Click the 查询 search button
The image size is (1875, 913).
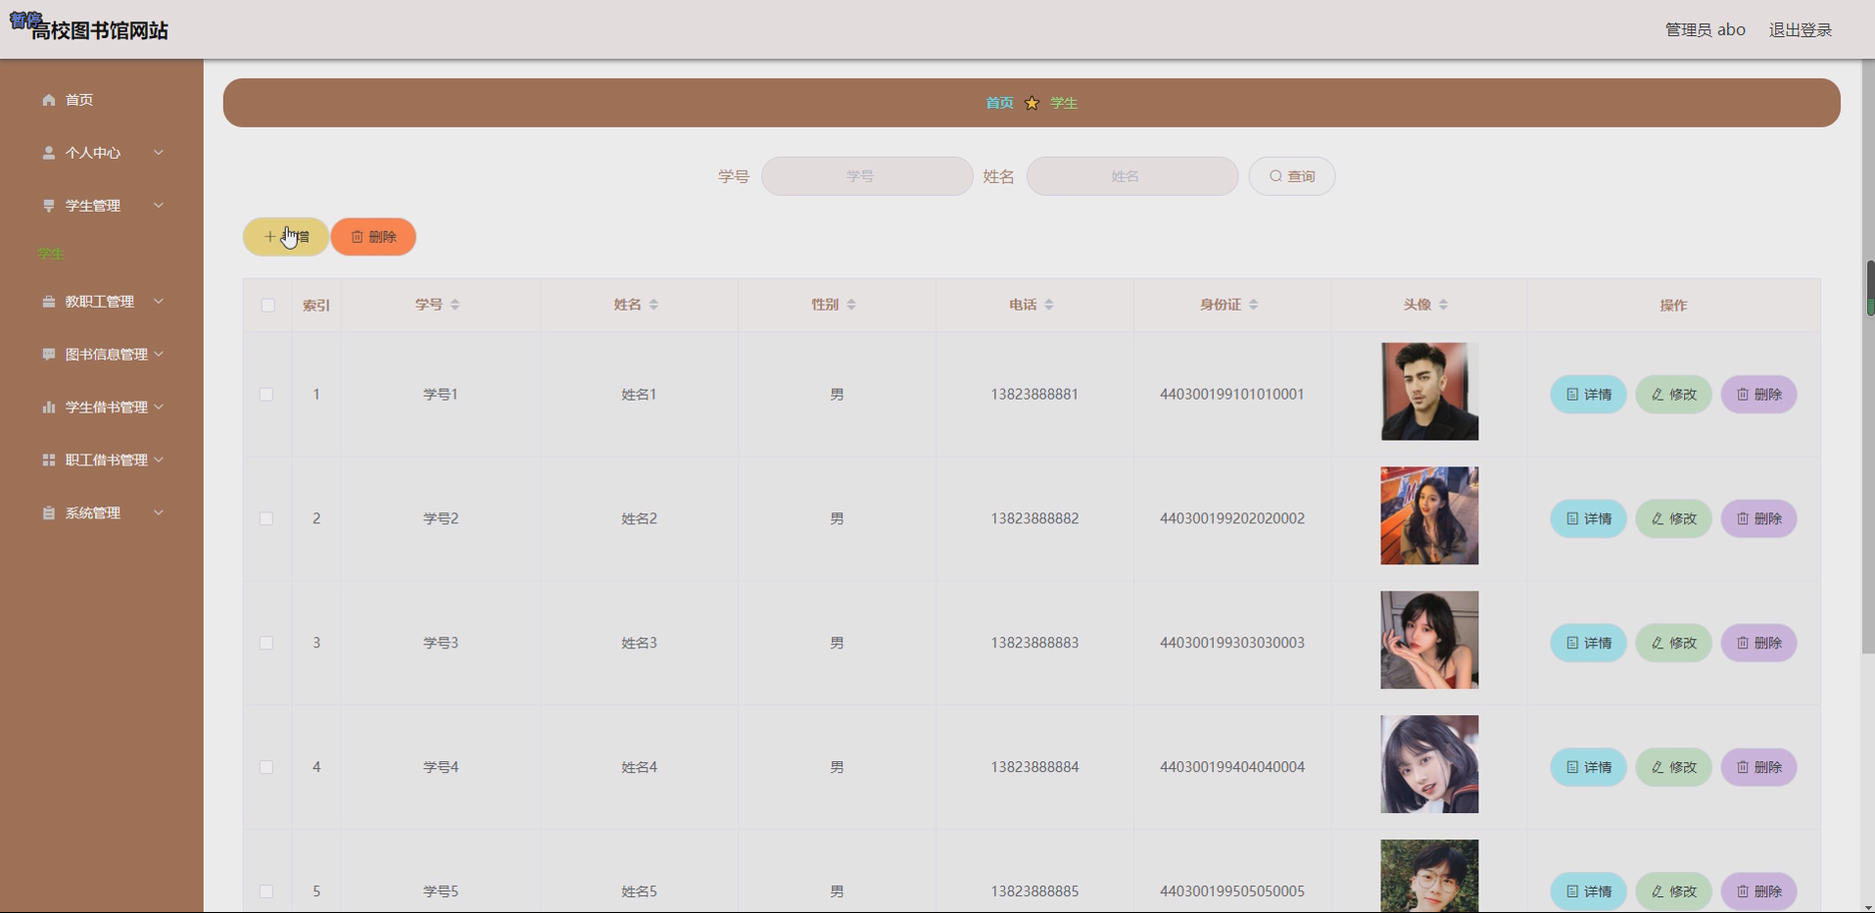1292,176
